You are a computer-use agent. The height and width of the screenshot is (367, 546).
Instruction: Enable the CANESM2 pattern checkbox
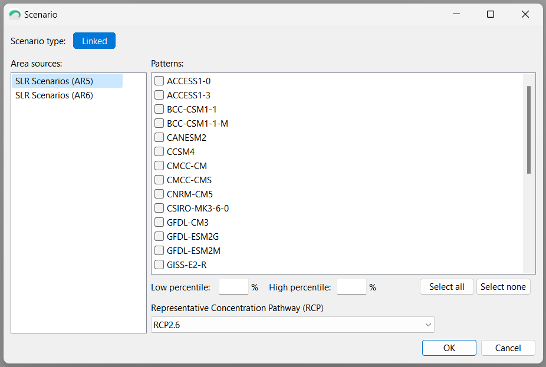coord(159,137)
